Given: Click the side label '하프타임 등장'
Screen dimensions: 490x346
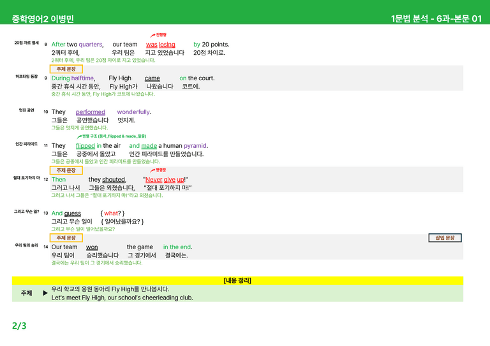Looking at the screenshot, I should pos(27,76).
